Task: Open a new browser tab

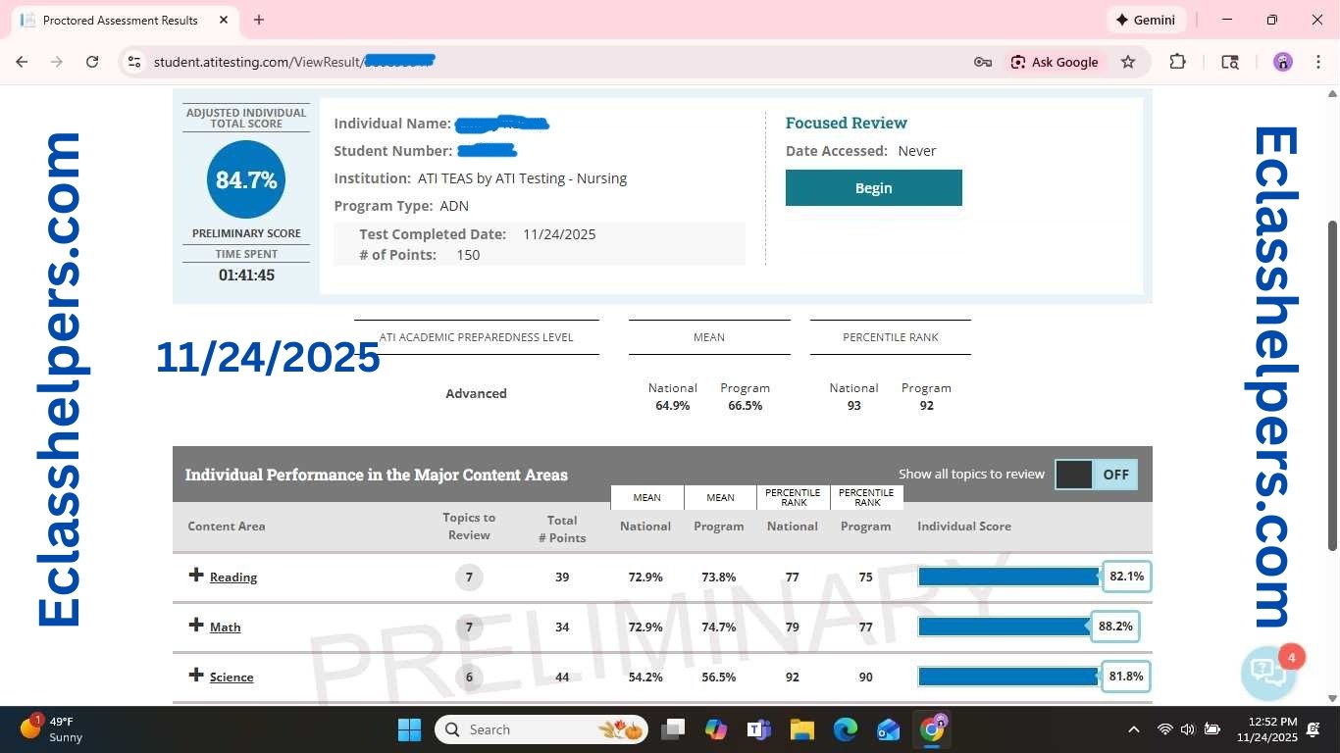Action: coord(259,20)
